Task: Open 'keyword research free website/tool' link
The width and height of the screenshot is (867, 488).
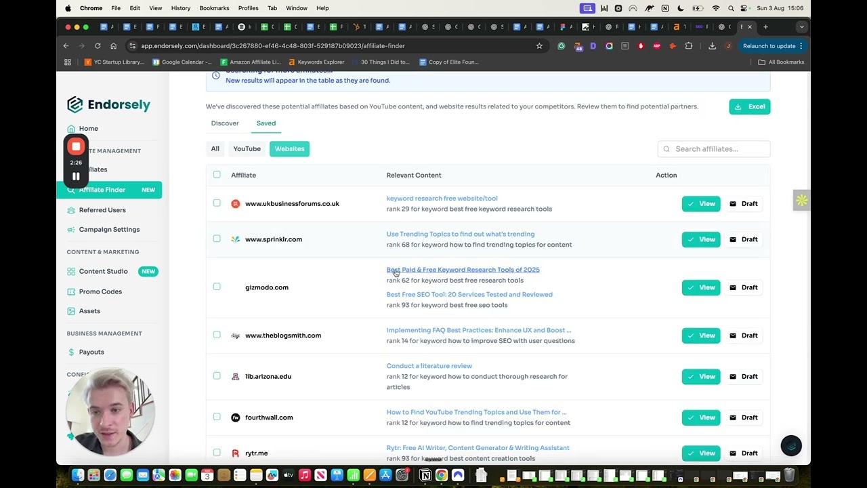Action: coord(442,199)
